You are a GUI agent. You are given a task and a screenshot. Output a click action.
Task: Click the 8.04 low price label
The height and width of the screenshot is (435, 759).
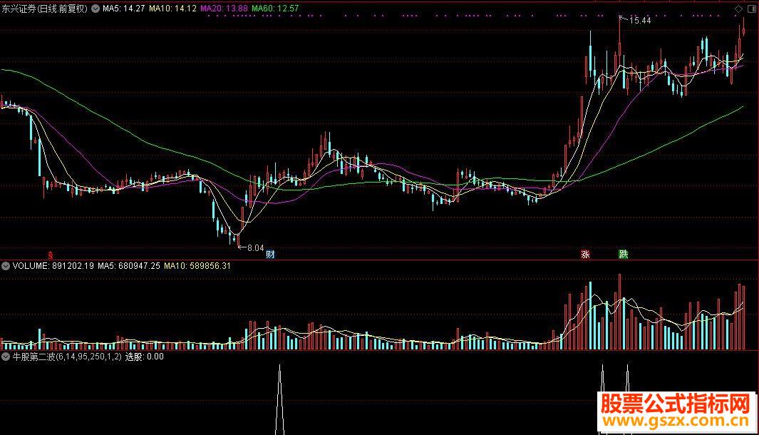point(255,248)
